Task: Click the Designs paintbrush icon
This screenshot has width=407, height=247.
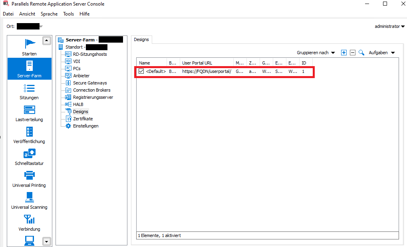Action: click(x=69, y=112)
